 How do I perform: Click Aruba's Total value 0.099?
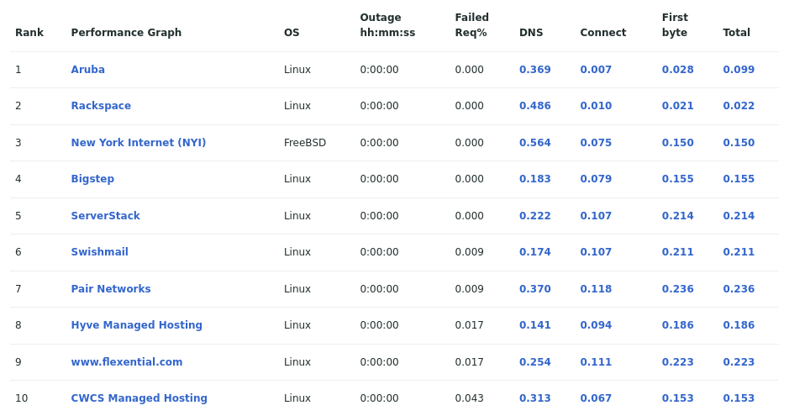739,70
